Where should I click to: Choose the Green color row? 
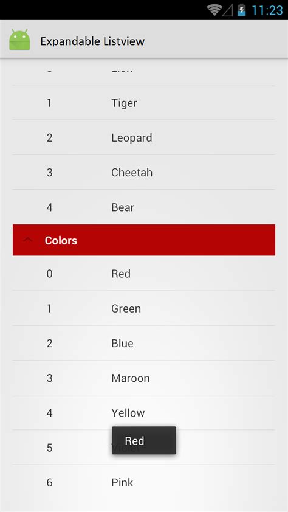[144, 308]
